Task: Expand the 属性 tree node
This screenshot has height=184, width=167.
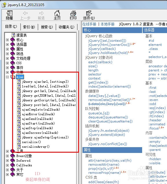Action: tap(7, 49)
